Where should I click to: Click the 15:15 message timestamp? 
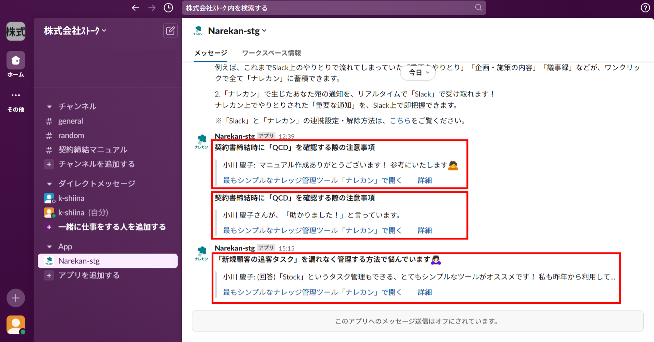[x=286, y=248]
